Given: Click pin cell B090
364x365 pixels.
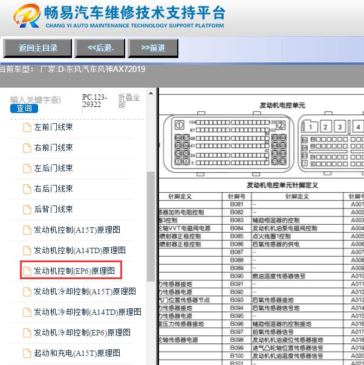Looking at the screenshot, I should (236, 276).
